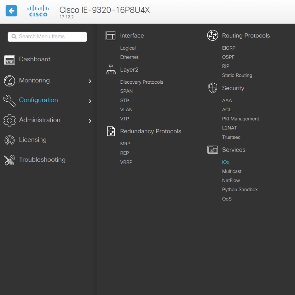Click the Monitoring gauge icon
This screenshot has width=295, height=295.
pos(9,81)
